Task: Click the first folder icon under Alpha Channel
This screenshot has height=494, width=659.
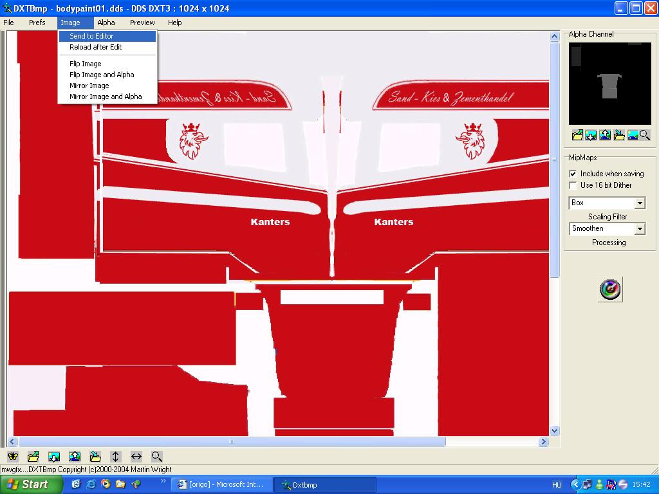Action: [577, 135]
